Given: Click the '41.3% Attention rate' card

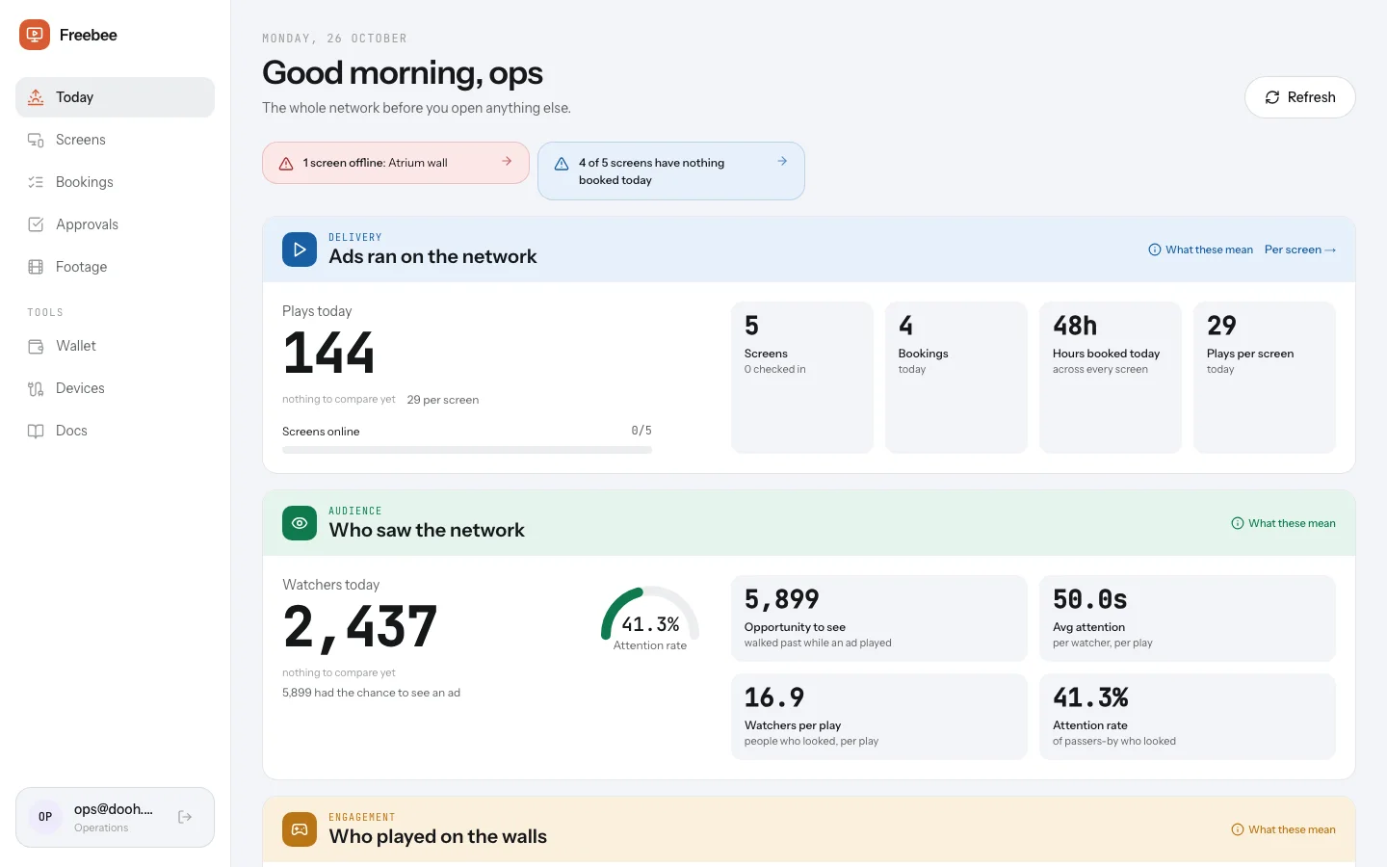Looking at the screenshot, I should click(1188, 717).
